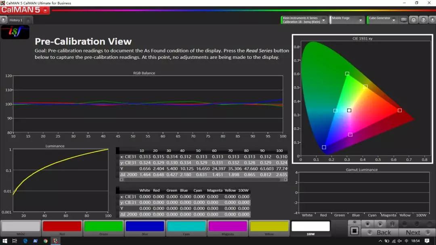Open Chrome from the Windows taskbar
Screen dimensions: 436x245
(x=46, y=241)
